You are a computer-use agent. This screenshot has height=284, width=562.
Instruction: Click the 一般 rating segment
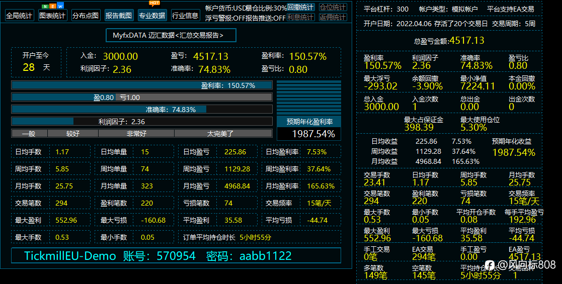[29, 134]
